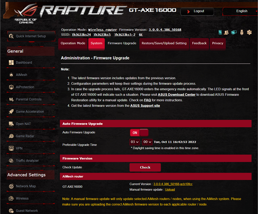Screen dimensions: 258x214
Task: Turn off the Auto Firmware Upgrade switch
Action: (139, 132)
